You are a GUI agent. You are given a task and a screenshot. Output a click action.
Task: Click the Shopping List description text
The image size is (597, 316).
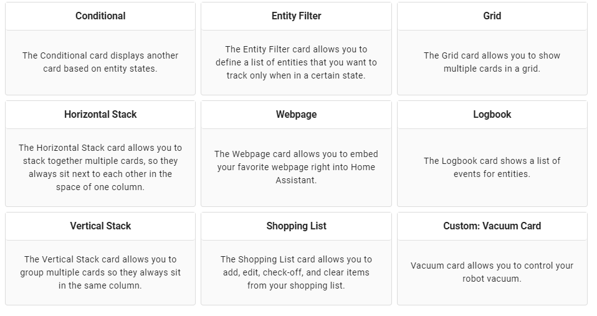click(296, 272)
